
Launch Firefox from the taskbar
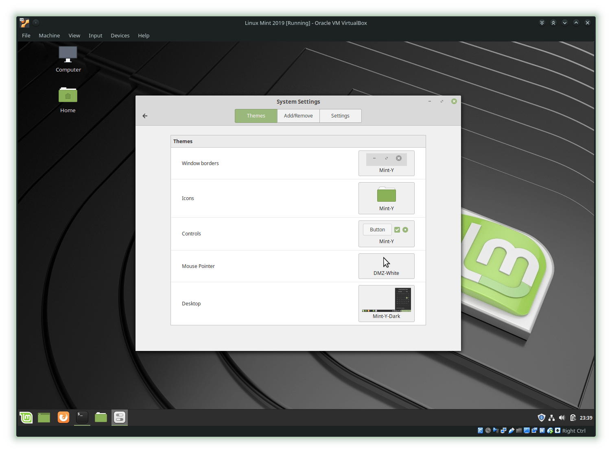(x=63, y=417)
